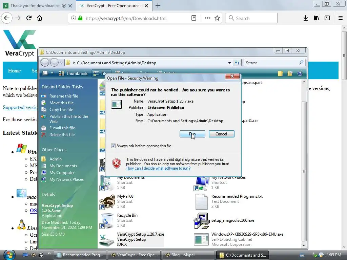Switch to Blog - Mypal taskbar button

pos(188,255)
